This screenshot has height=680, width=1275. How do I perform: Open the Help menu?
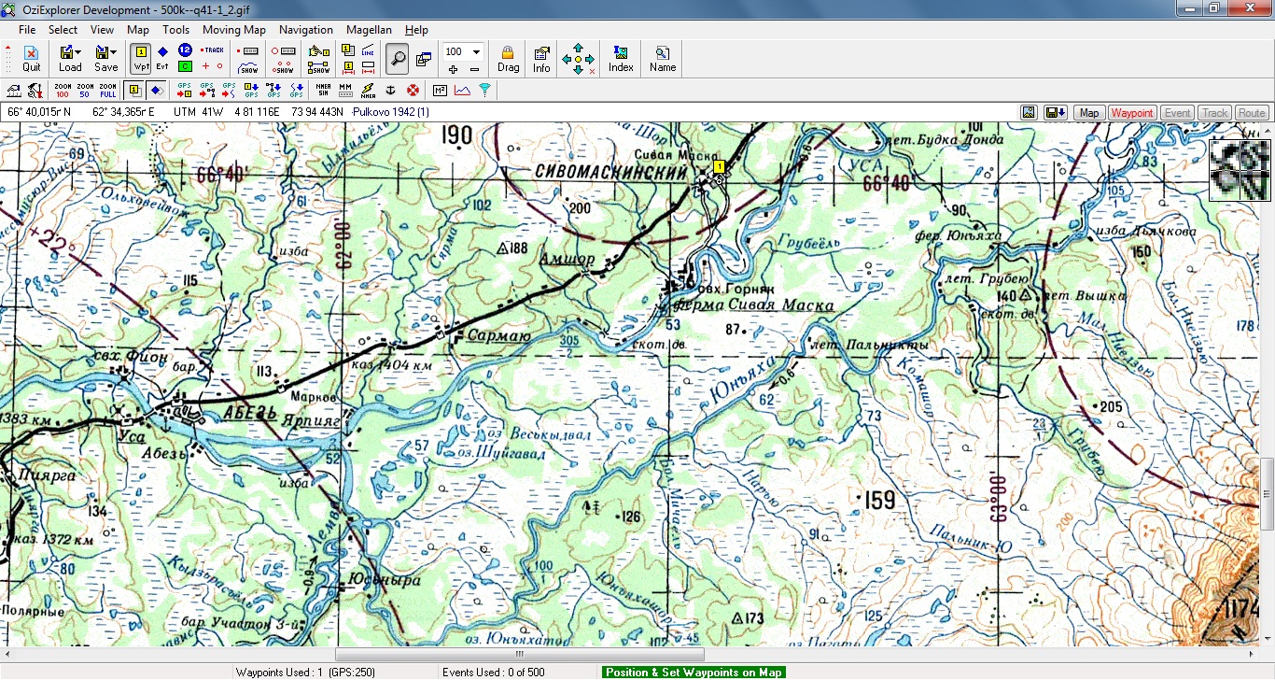(416, 30)
